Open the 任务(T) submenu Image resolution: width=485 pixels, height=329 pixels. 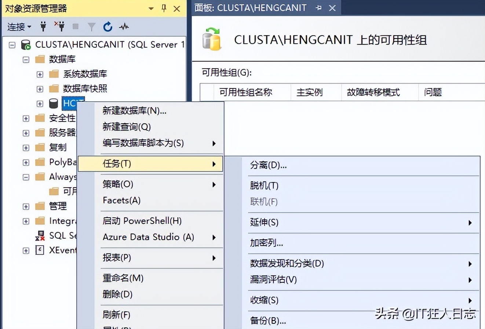(150, 163)
